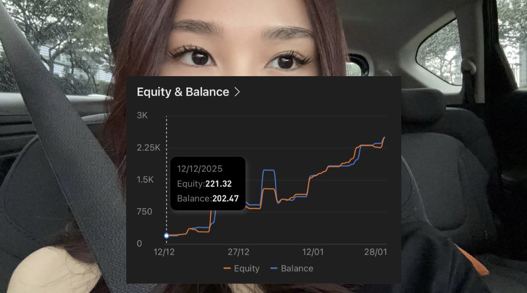Click the blue Balance legend color dash
Image resolution: width=527 pixels, height=293 pixels.
pos(274,268)
